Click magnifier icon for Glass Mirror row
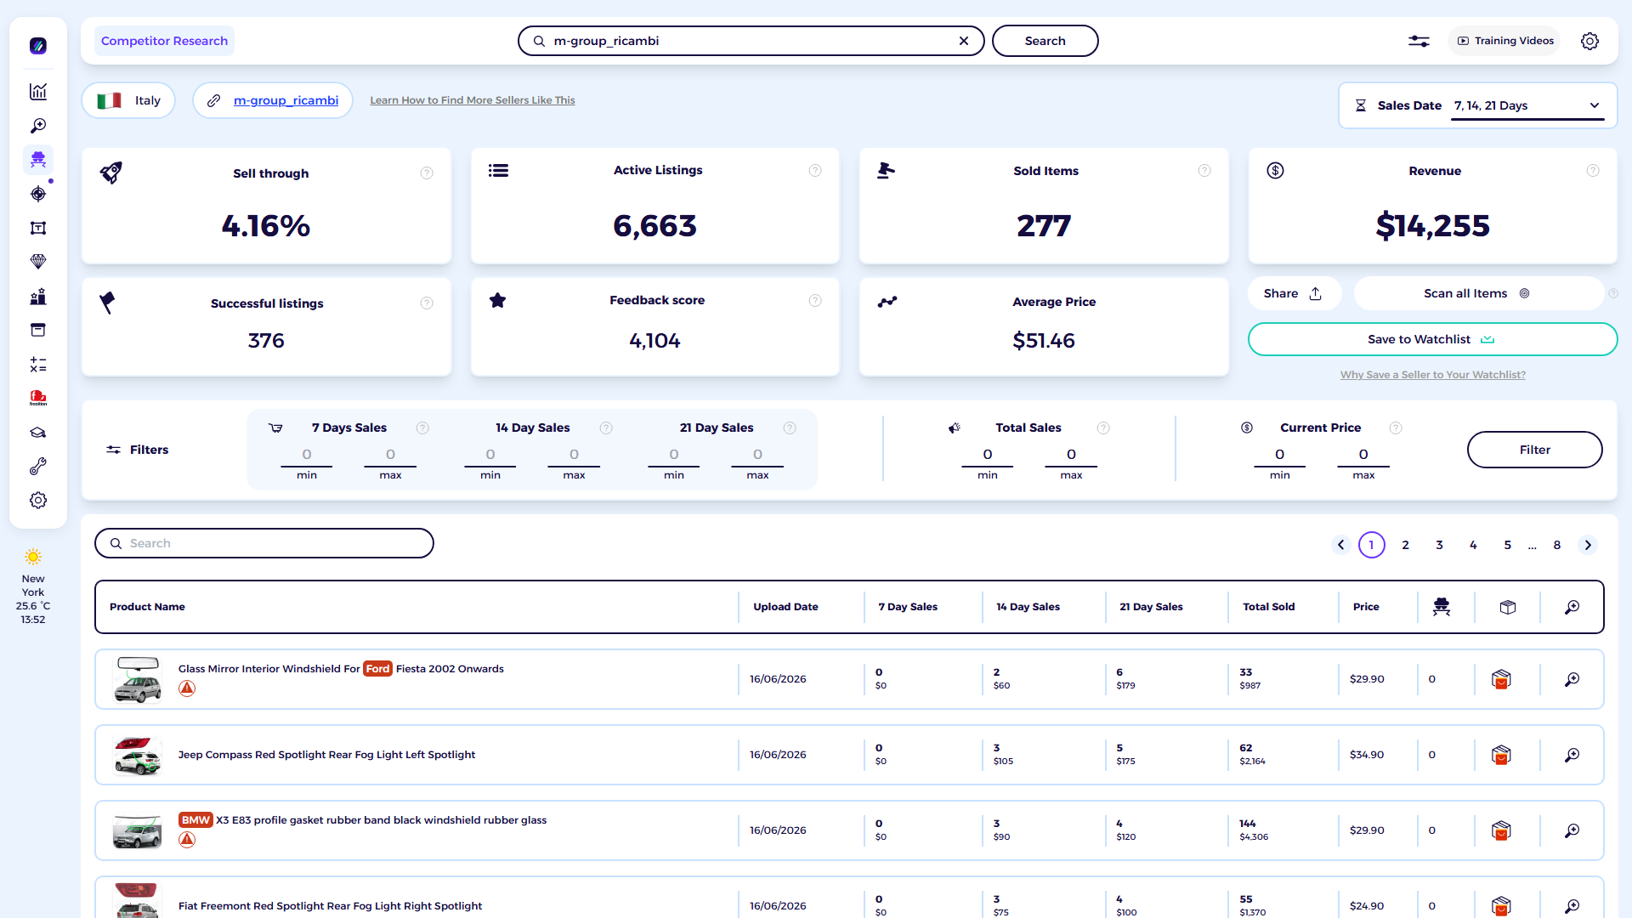1632x918 pixels. (1572, 679)
